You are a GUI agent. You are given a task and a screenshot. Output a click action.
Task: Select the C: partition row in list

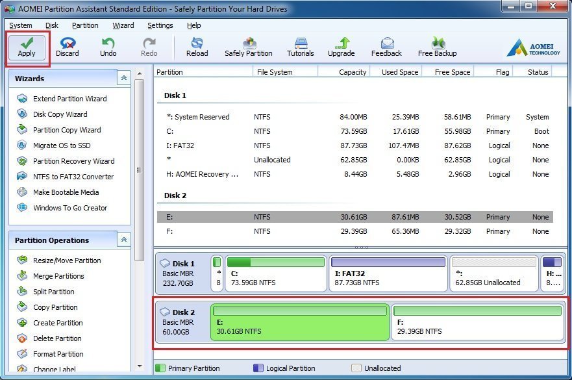tap(355, 131)
